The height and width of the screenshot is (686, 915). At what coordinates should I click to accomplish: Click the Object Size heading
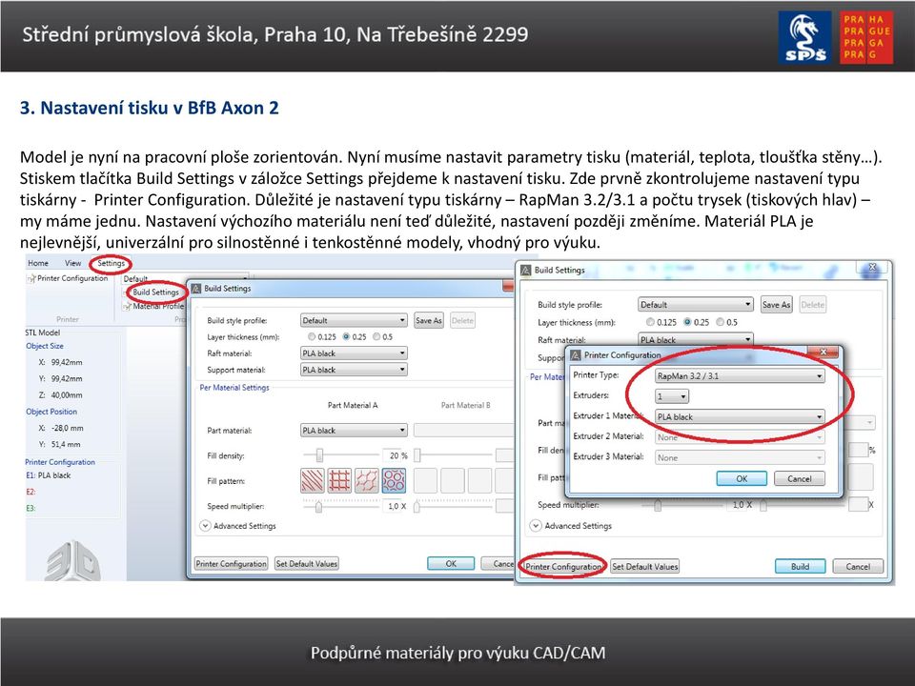(x=45, y=346)
